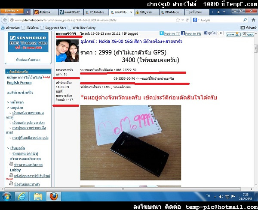Open the ขอให้เวบช่วยรีวิว link
This screenshot has height=210, width=258.
[x=20, y=93]
